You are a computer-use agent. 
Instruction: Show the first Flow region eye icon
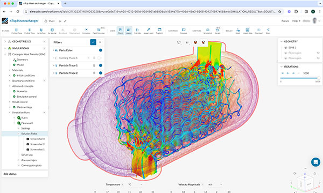[318, 53]
